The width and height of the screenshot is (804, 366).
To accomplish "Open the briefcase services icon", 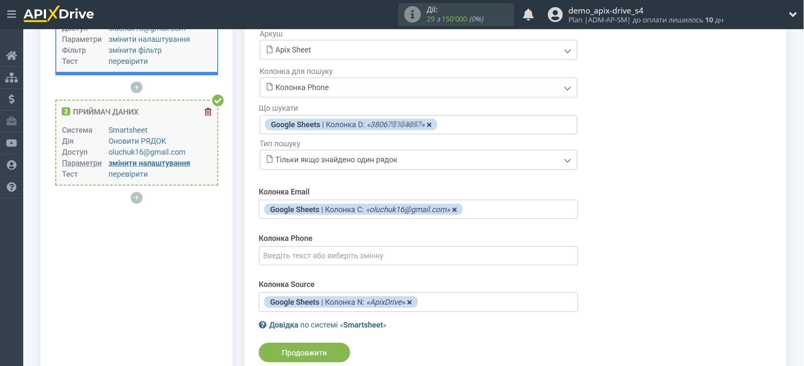I will pyautogui.click(x=11, y=121).
